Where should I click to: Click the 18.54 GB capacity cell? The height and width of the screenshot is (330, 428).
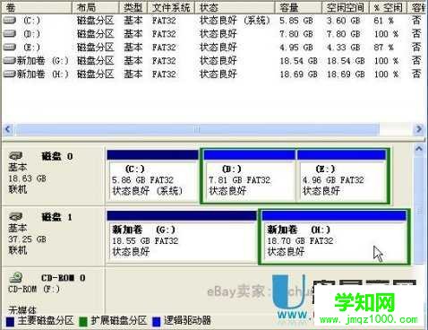[298, 61]
